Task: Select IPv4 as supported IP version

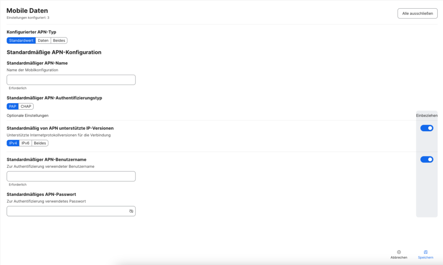Action: (13, 143)
